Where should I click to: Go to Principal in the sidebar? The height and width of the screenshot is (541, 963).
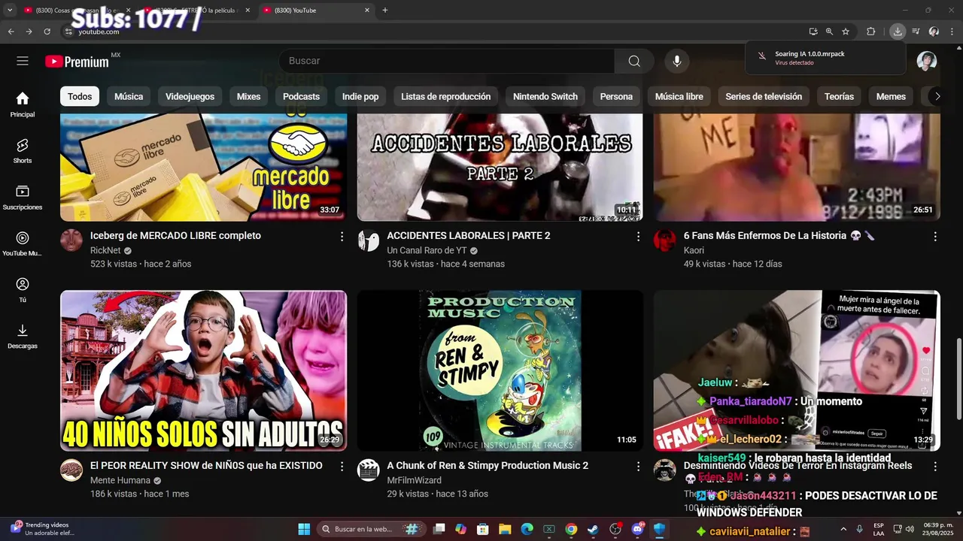point(23,104)
